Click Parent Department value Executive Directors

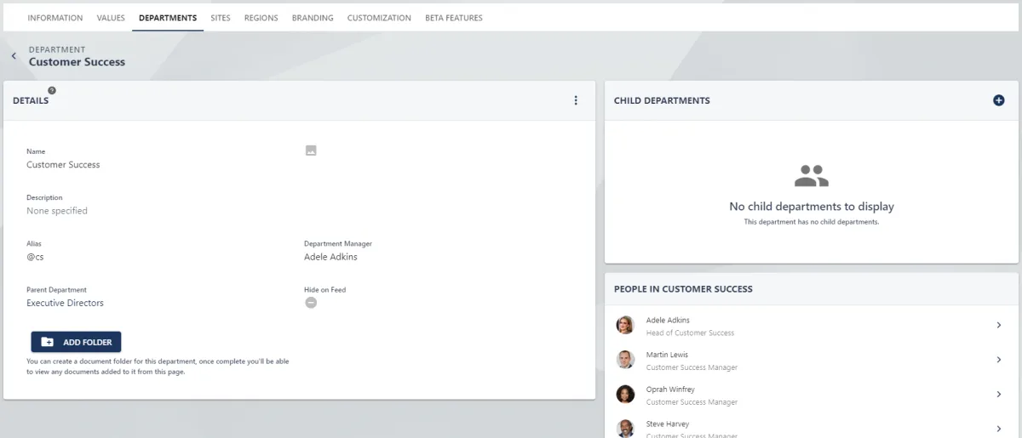[66, 303]
